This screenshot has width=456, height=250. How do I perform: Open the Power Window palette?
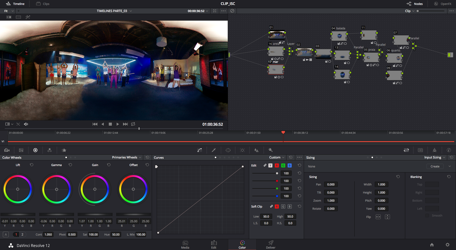coord(228,150)
